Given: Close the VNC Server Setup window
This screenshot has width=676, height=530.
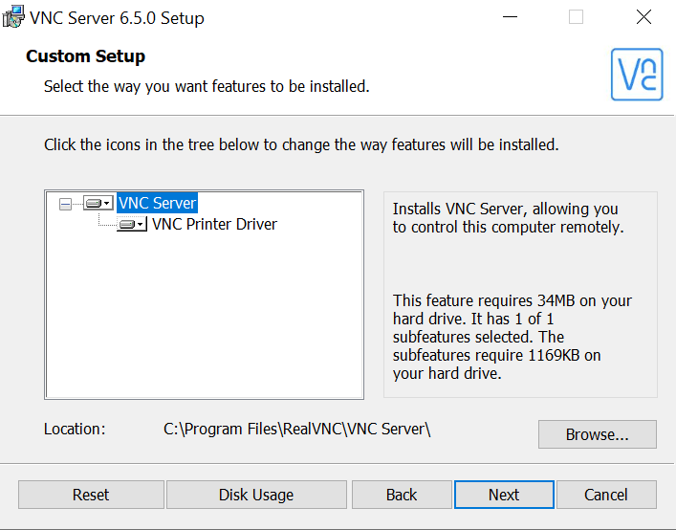Looking at the screenshot, I should pos(643,17).
